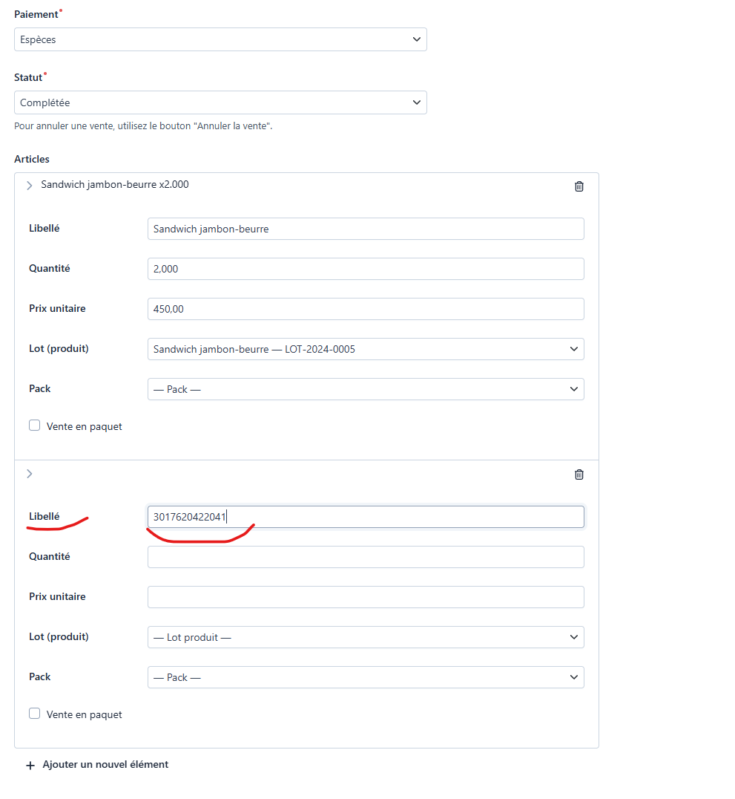The height and width of the screenshot is (799, 735).
Task: Click the Prix unitaire field showing 450,00
Action: point(366,309)
